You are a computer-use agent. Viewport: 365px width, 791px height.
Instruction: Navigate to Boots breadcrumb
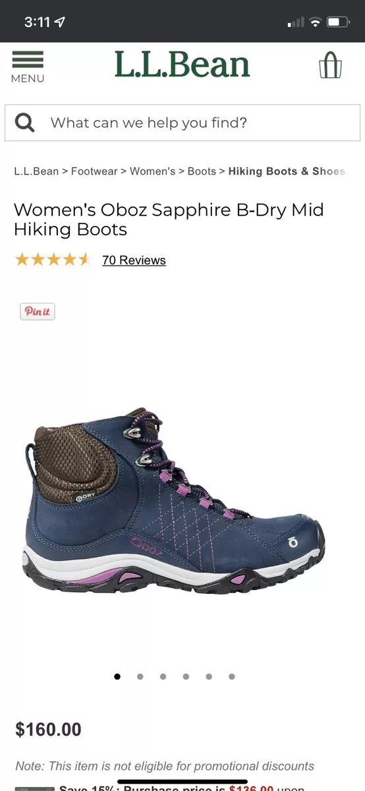point(202,171)
